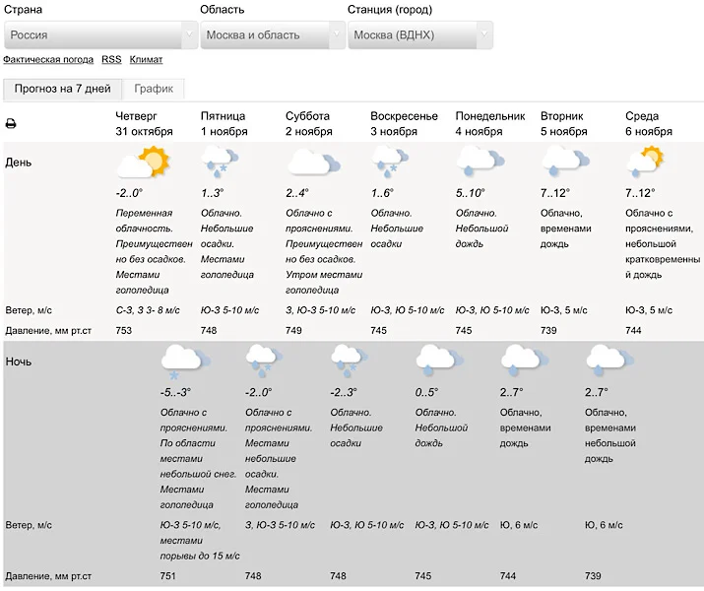
Task: Click the Страна field label
Action: pyautogui.click(x=23, y=10)
